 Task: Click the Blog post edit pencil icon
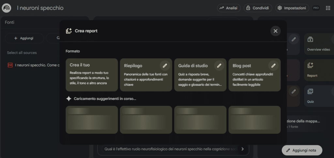pyautogui.click(x=273, y=65)
